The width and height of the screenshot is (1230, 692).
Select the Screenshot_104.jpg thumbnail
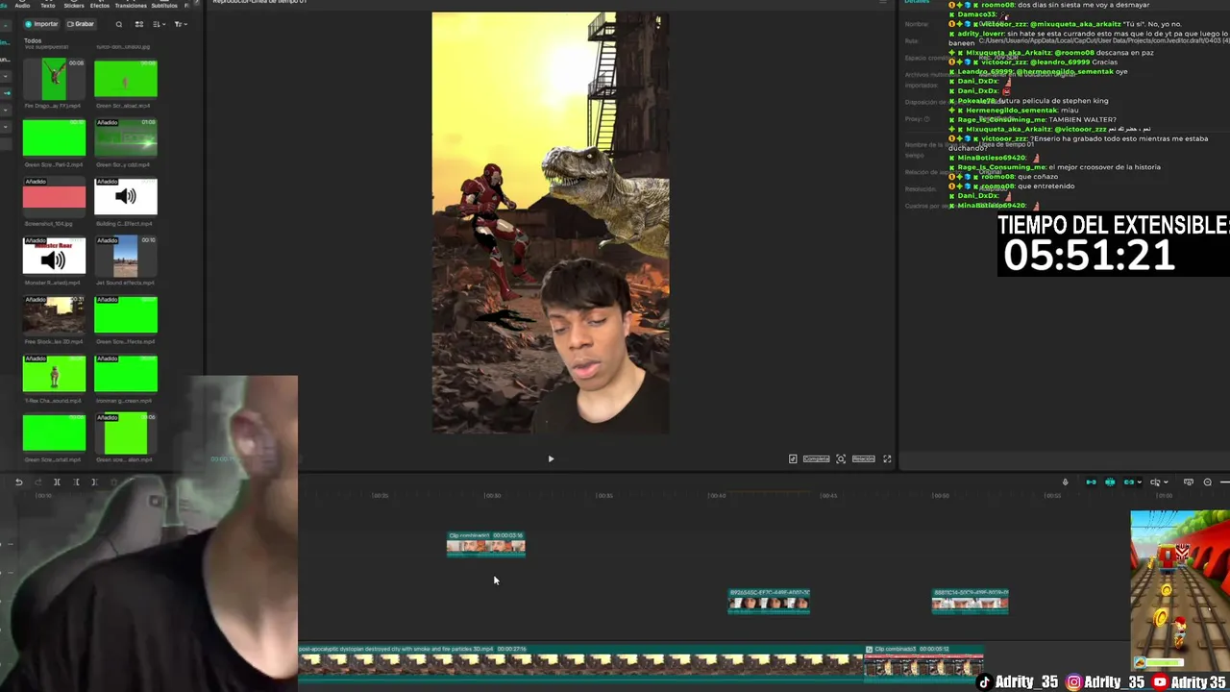coord(54,196)
